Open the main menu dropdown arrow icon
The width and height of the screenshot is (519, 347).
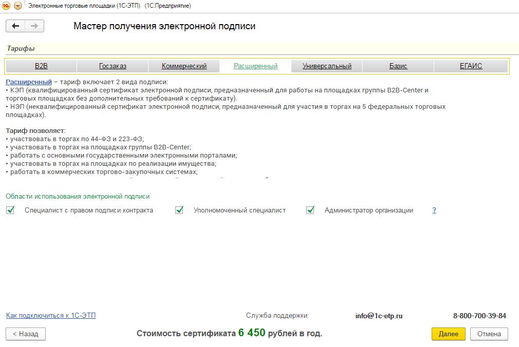click(x=18, y=6)
